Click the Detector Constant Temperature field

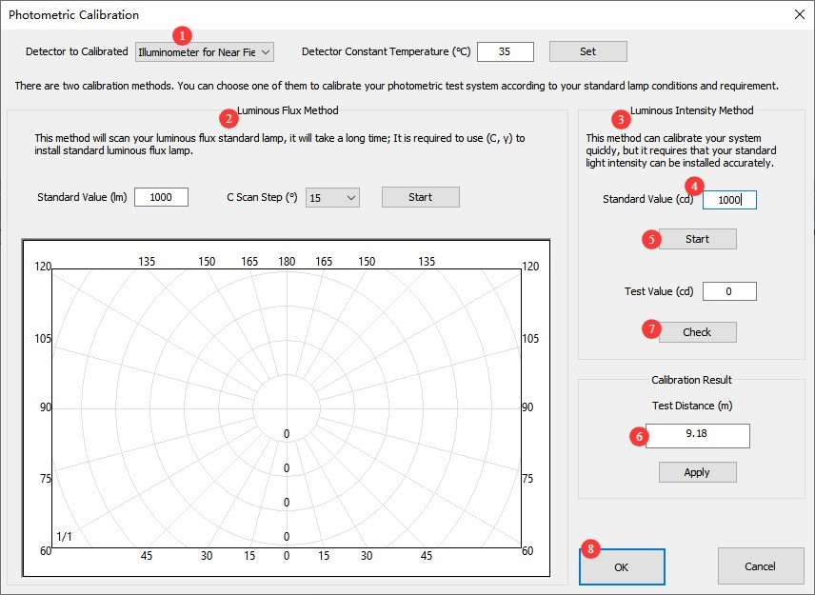[506, 51]
